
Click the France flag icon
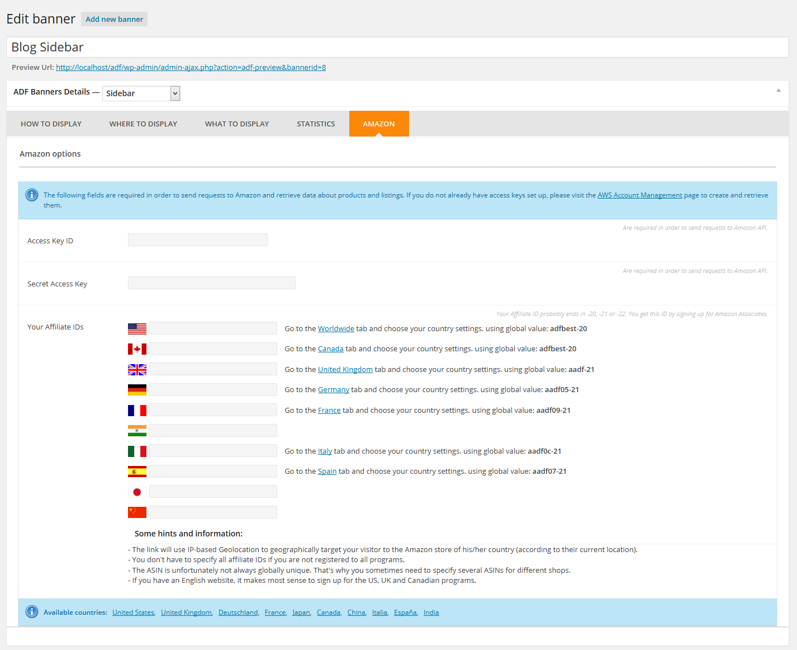[137, 410]
